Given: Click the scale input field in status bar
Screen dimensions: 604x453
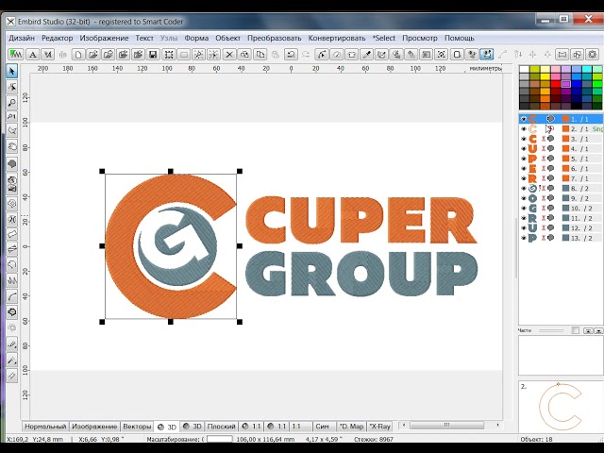Looking at the screenshot, I should 220,439.
